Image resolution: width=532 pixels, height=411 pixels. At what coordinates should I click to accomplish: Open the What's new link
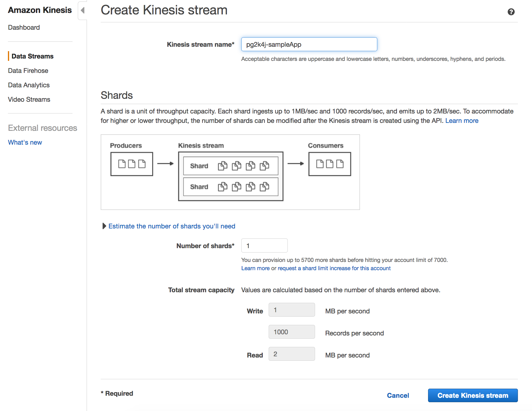point(25,142)
